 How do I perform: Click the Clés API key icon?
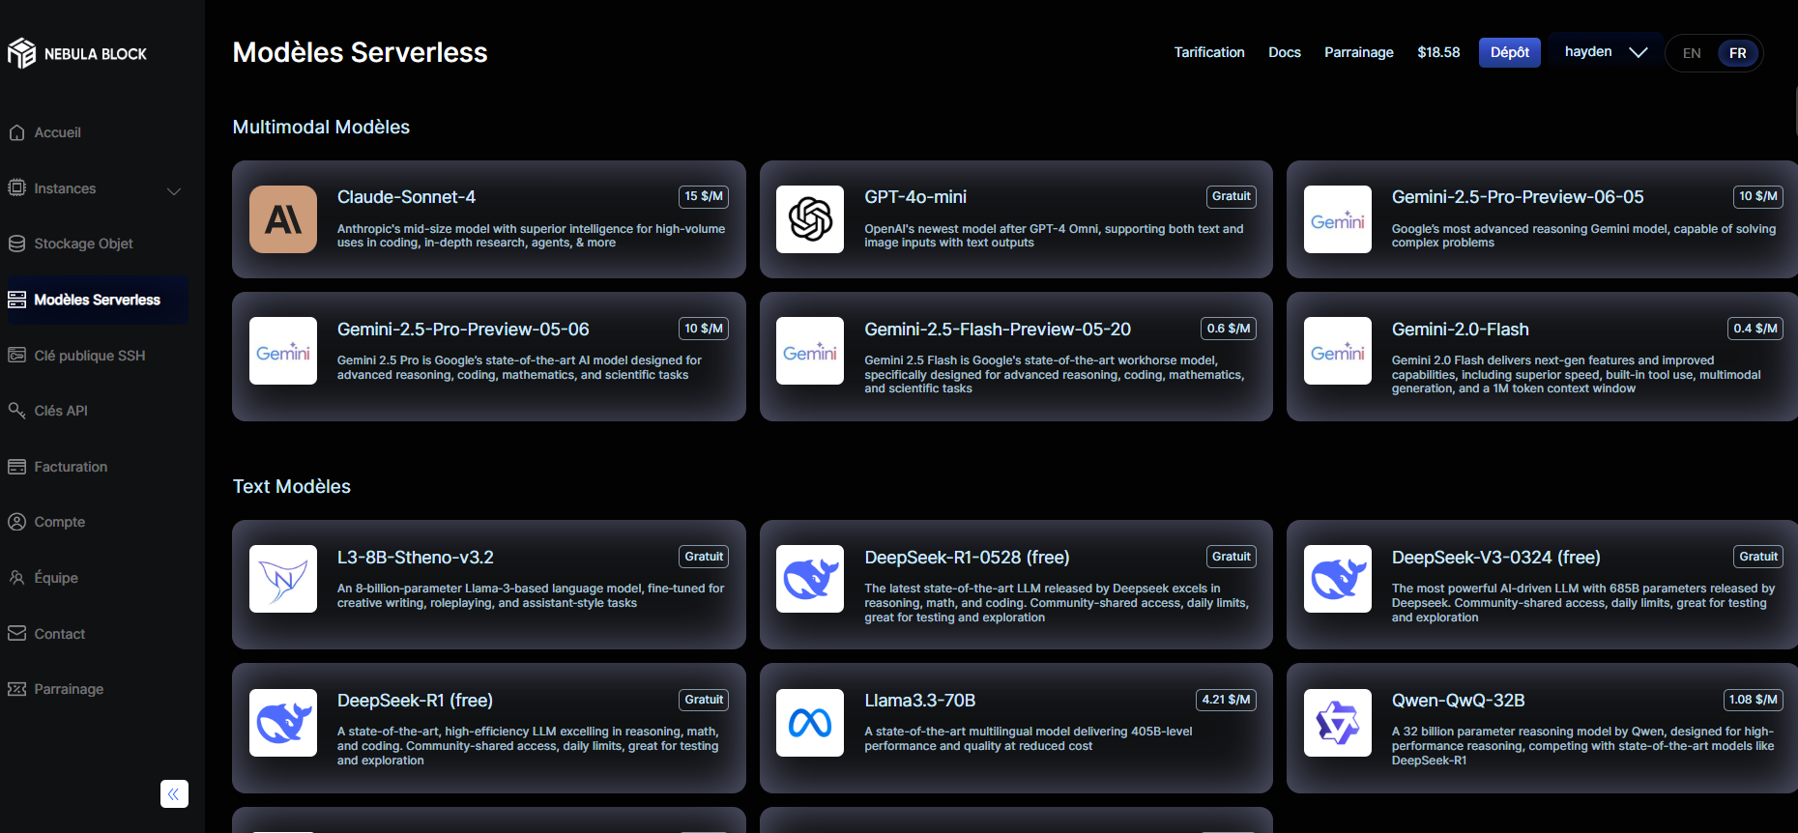click(x=16, y=411)
